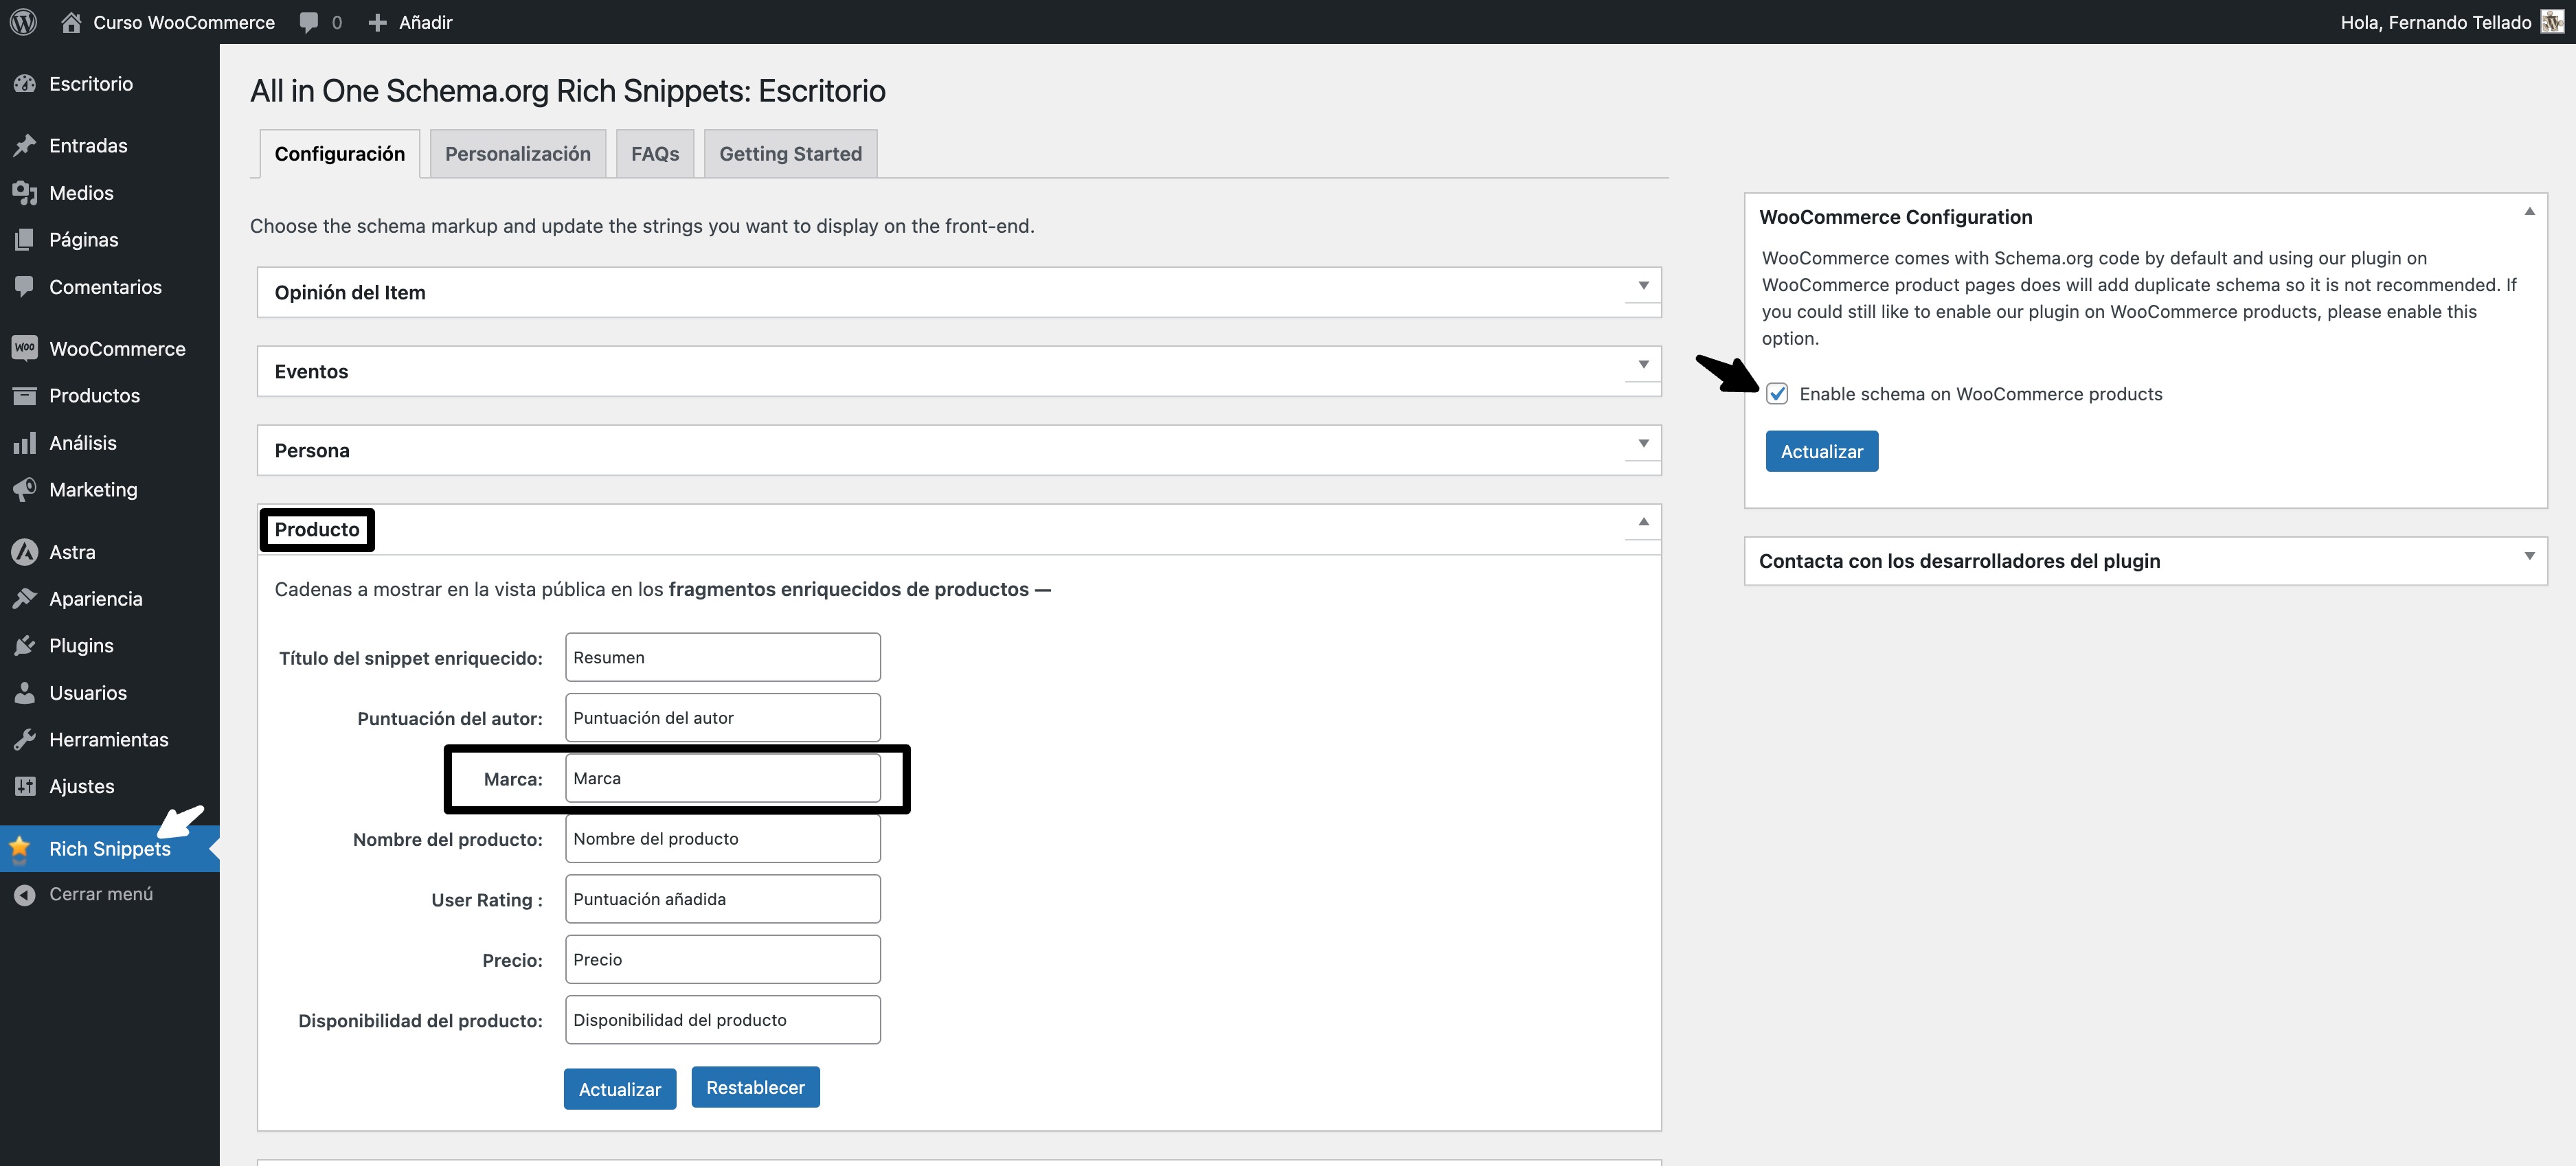Click the Contacta con los desarrolladores del plugin heading
Image resolution: width=2576 pixels, height=1166 pixels.
1959,561
